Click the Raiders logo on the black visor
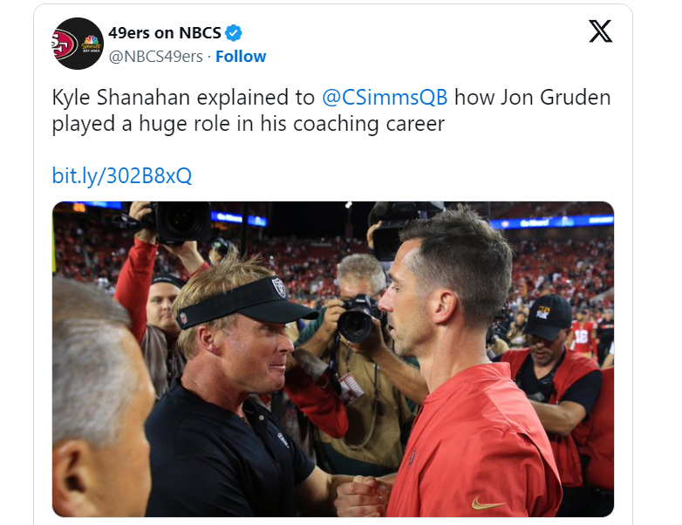Image resolution: width=682 pixels, height=525 pixels. [279, 287]
